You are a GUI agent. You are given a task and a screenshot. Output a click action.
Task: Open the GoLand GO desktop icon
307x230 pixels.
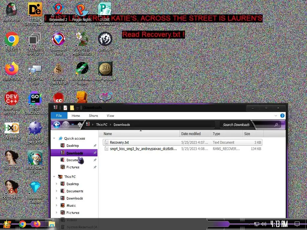pos(35,103)
